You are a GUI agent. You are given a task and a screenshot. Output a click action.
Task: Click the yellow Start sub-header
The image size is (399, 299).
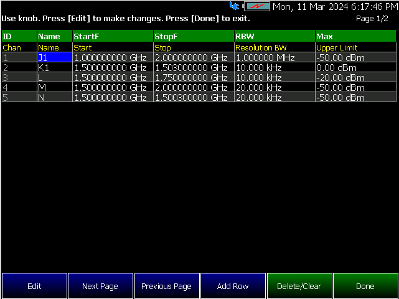point(83,47)
